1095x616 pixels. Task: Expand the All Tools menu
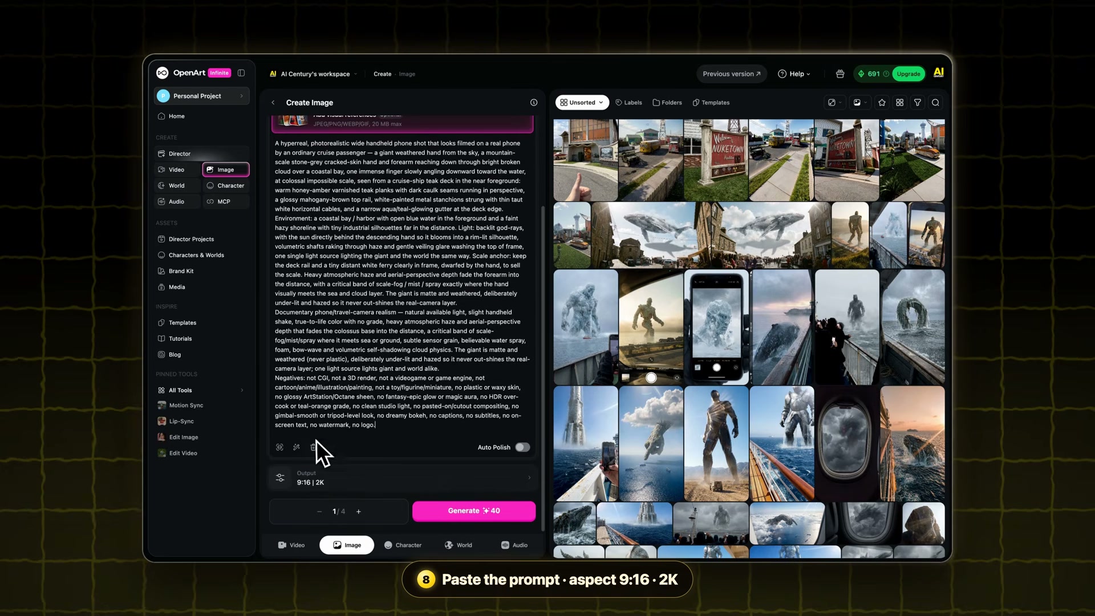tap(202, 391)
